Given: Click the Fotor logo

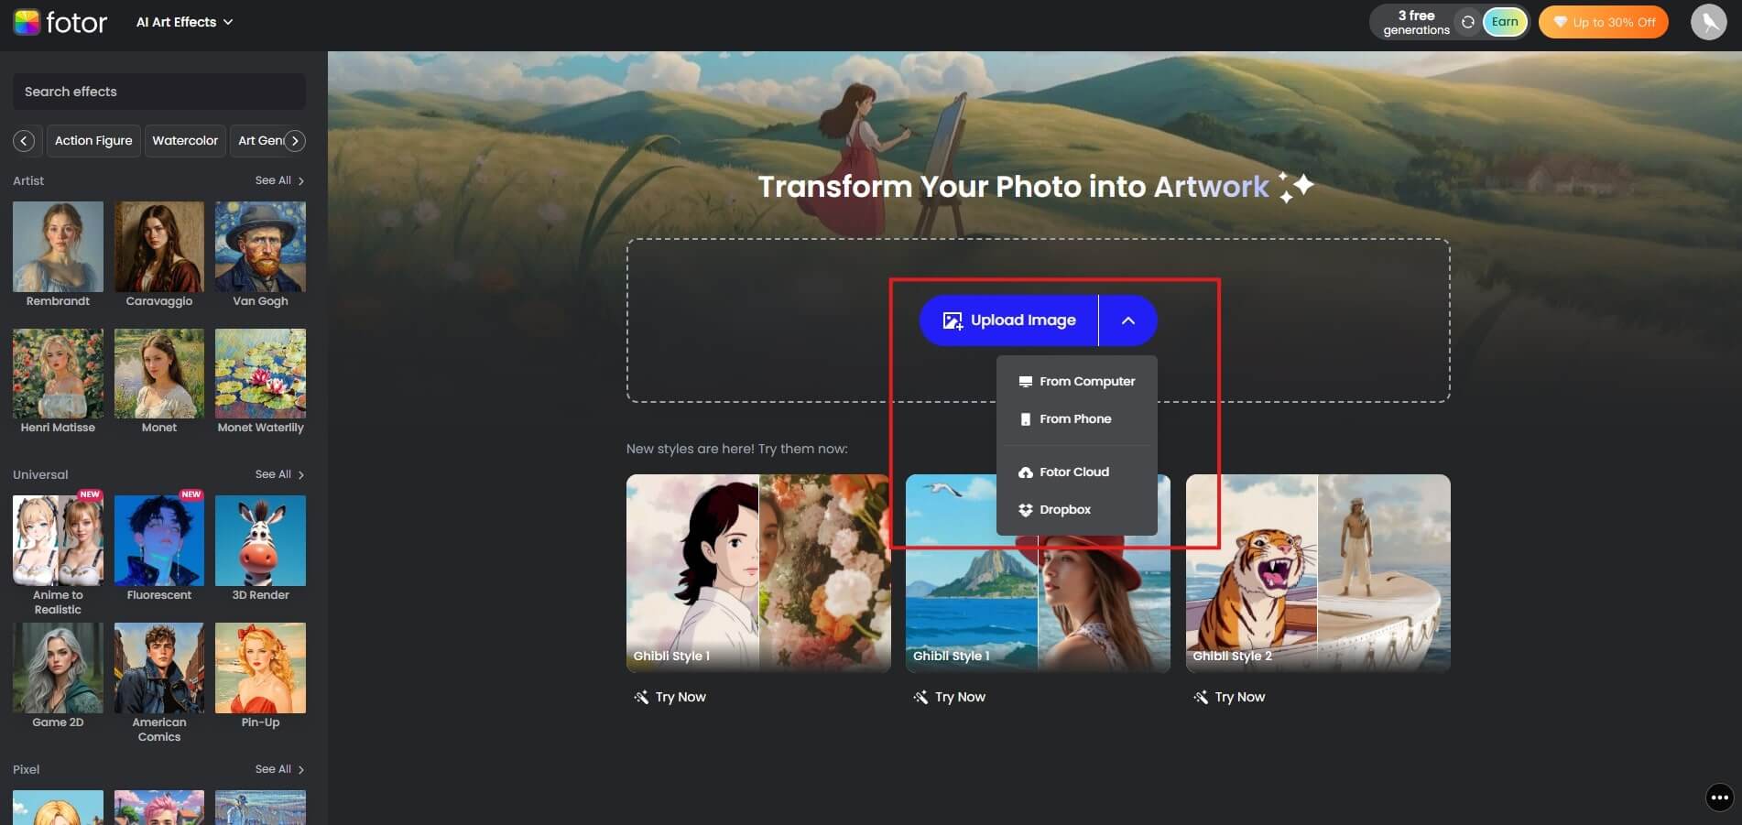Looking at the screenshot, I should point(60,22).
